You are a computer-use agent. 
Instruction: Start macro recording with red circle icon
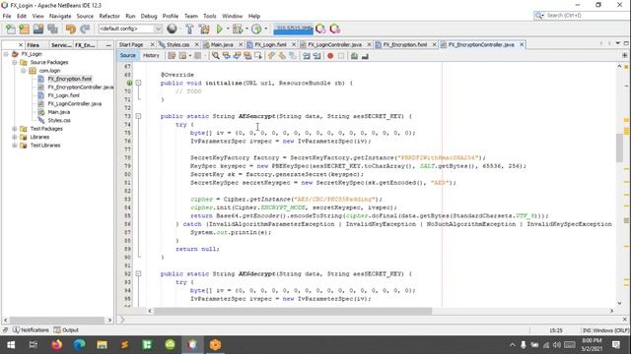tap(330, 56)
